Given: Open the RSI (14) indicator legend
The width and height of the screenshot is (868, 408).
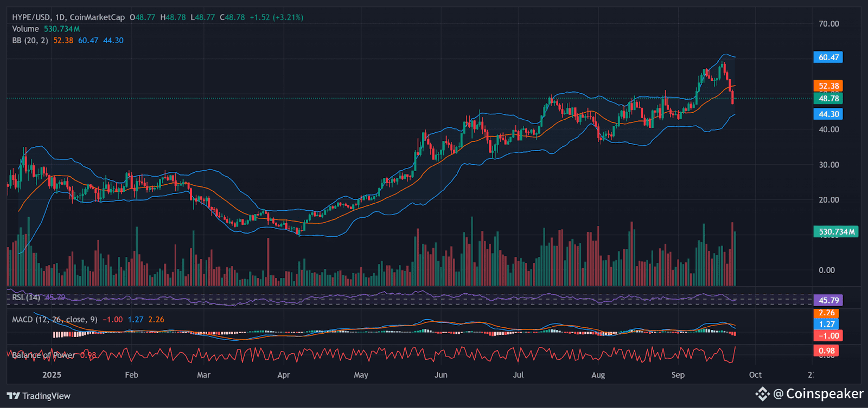Looking at the screenshot, I should [x=26, y=297].
